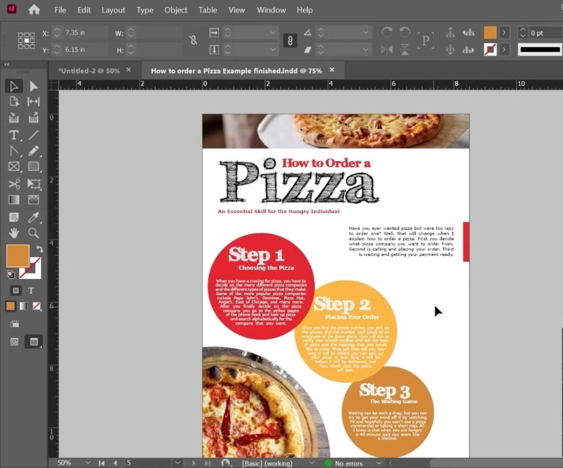Image resolution: width=563 pixels, height=468 pixels.
Task: Open the [Basic] (working) preflight profile dropdown
Action: tap(312, 463)
